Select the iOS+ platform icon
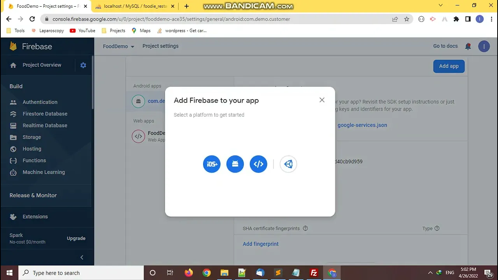Screen dimensions: 498x280 (x=212, y=164)
